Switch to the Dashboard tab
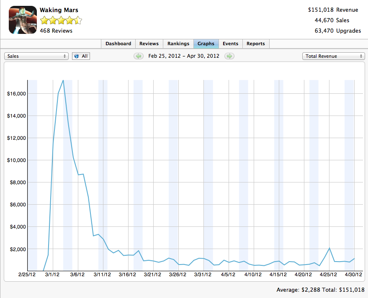368x298 pixels. click(118, 44)
